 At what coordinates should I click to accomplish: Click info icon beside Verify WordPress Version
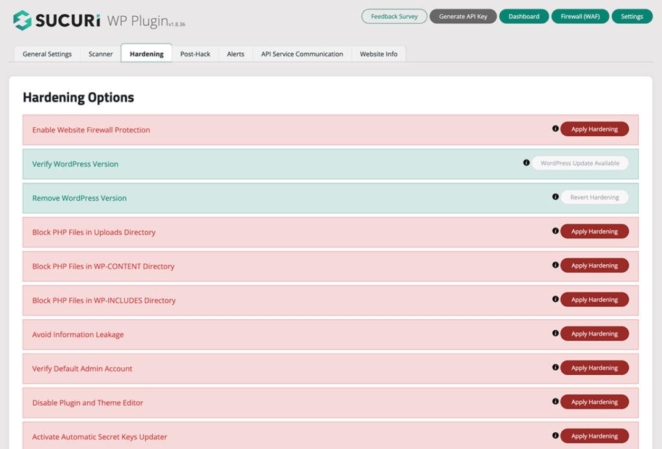[x=526, y=163]
